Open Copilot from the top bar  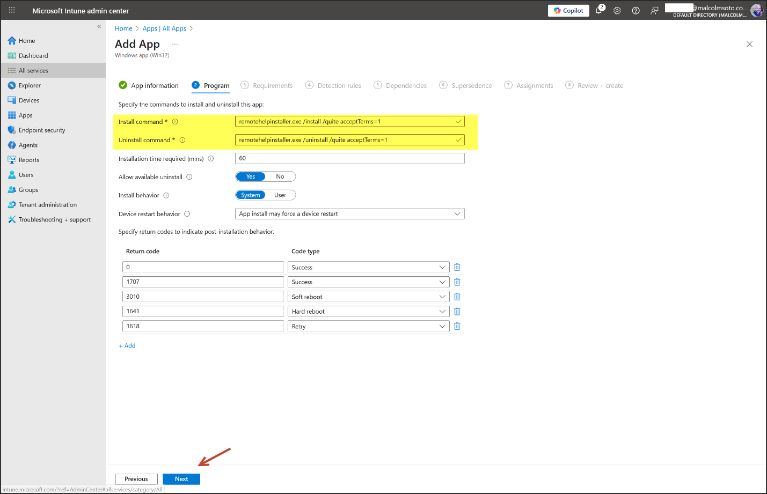pos(568,11)
